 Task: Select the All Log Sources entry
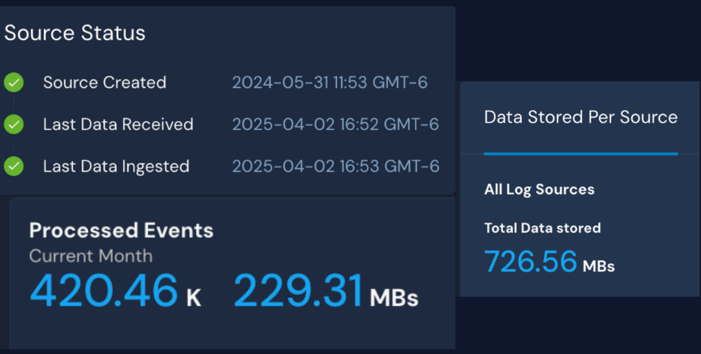539,189
